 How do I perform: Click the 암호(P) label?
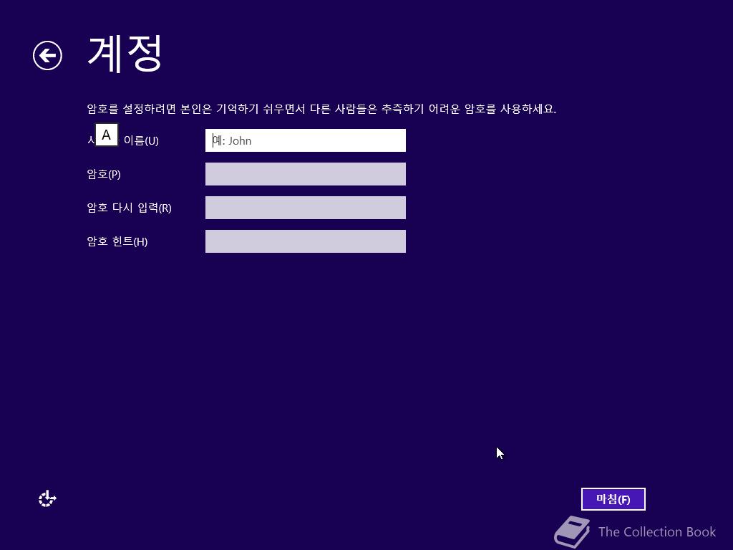click(104, 174)
